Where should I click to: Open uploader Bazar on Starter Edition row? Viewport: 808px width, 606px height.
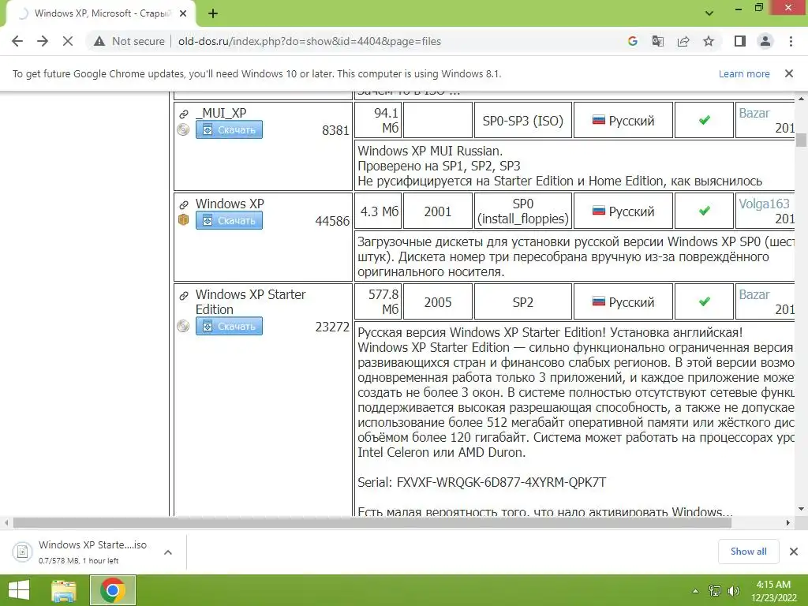click(754, 295)
